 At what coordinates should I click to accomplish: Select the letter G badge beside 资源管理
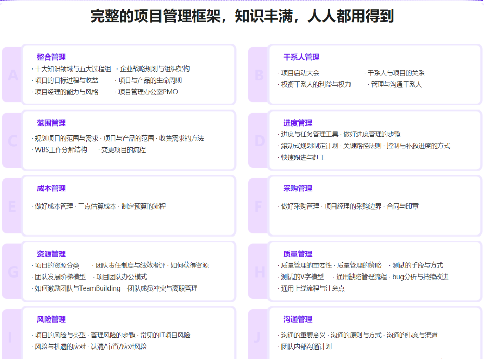[12, 272]
